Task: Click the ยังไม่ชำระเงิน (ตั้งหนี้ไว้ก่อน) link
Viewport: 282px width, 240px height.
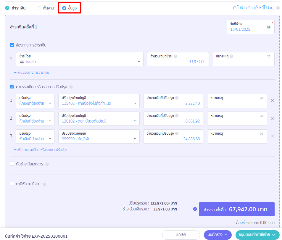Action: coord(254,8)
